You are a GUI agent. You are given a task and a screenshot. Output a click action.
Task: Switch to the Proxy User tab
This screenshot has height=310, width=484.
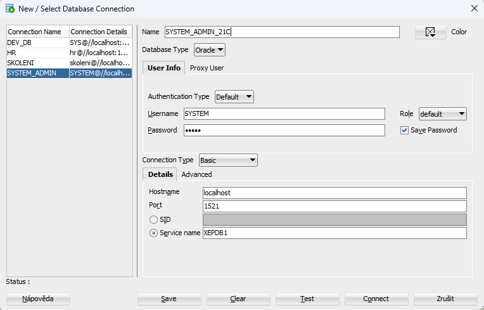[207, 68]
